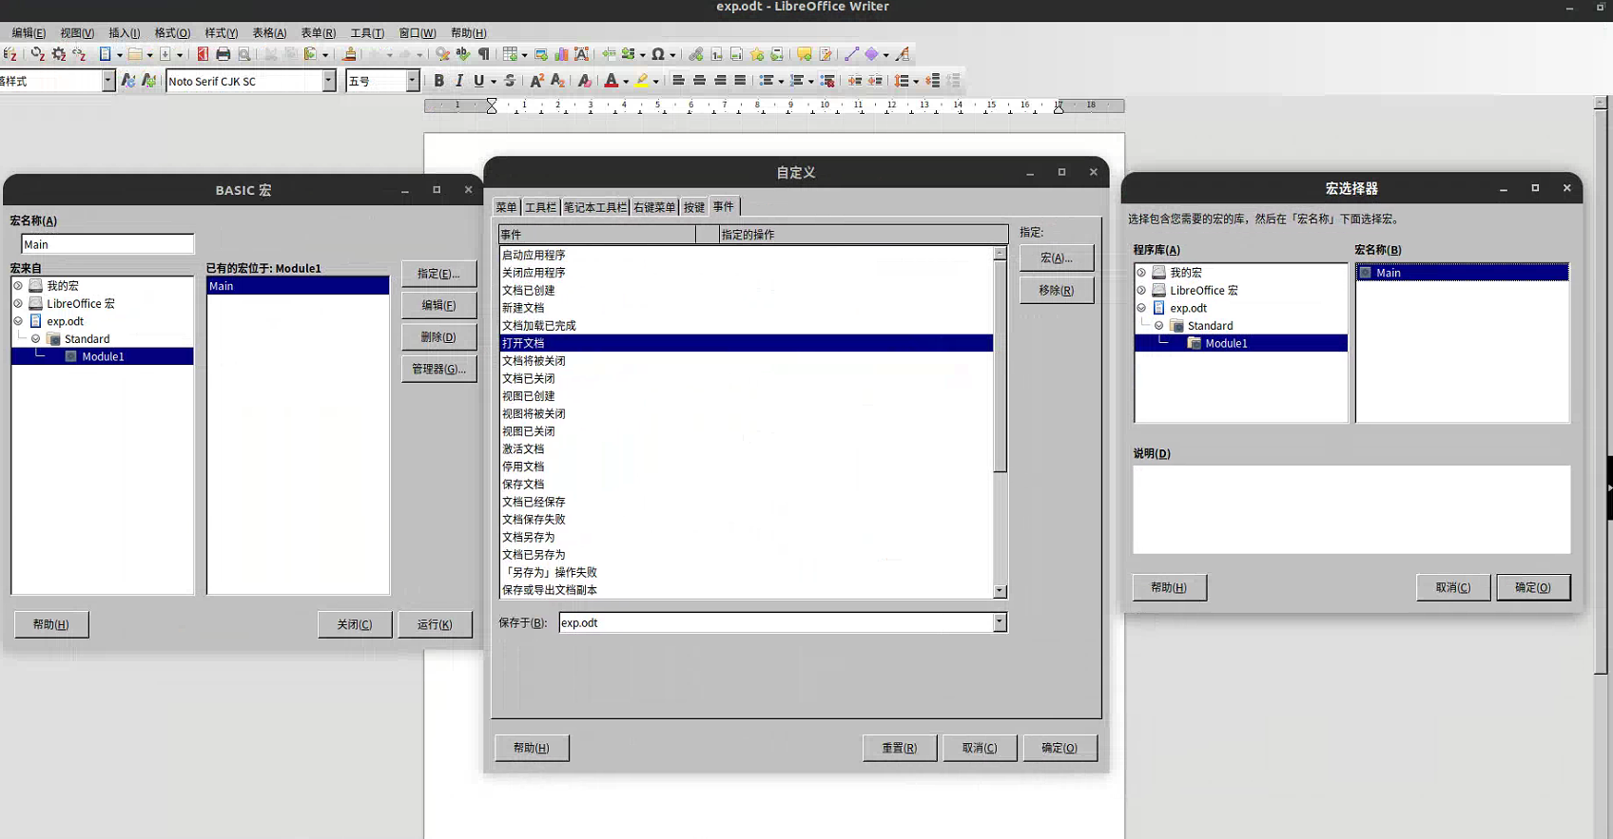Click the Superscript icon
The height and width of the screenshot is (839, 1613).
click(537, 81)
